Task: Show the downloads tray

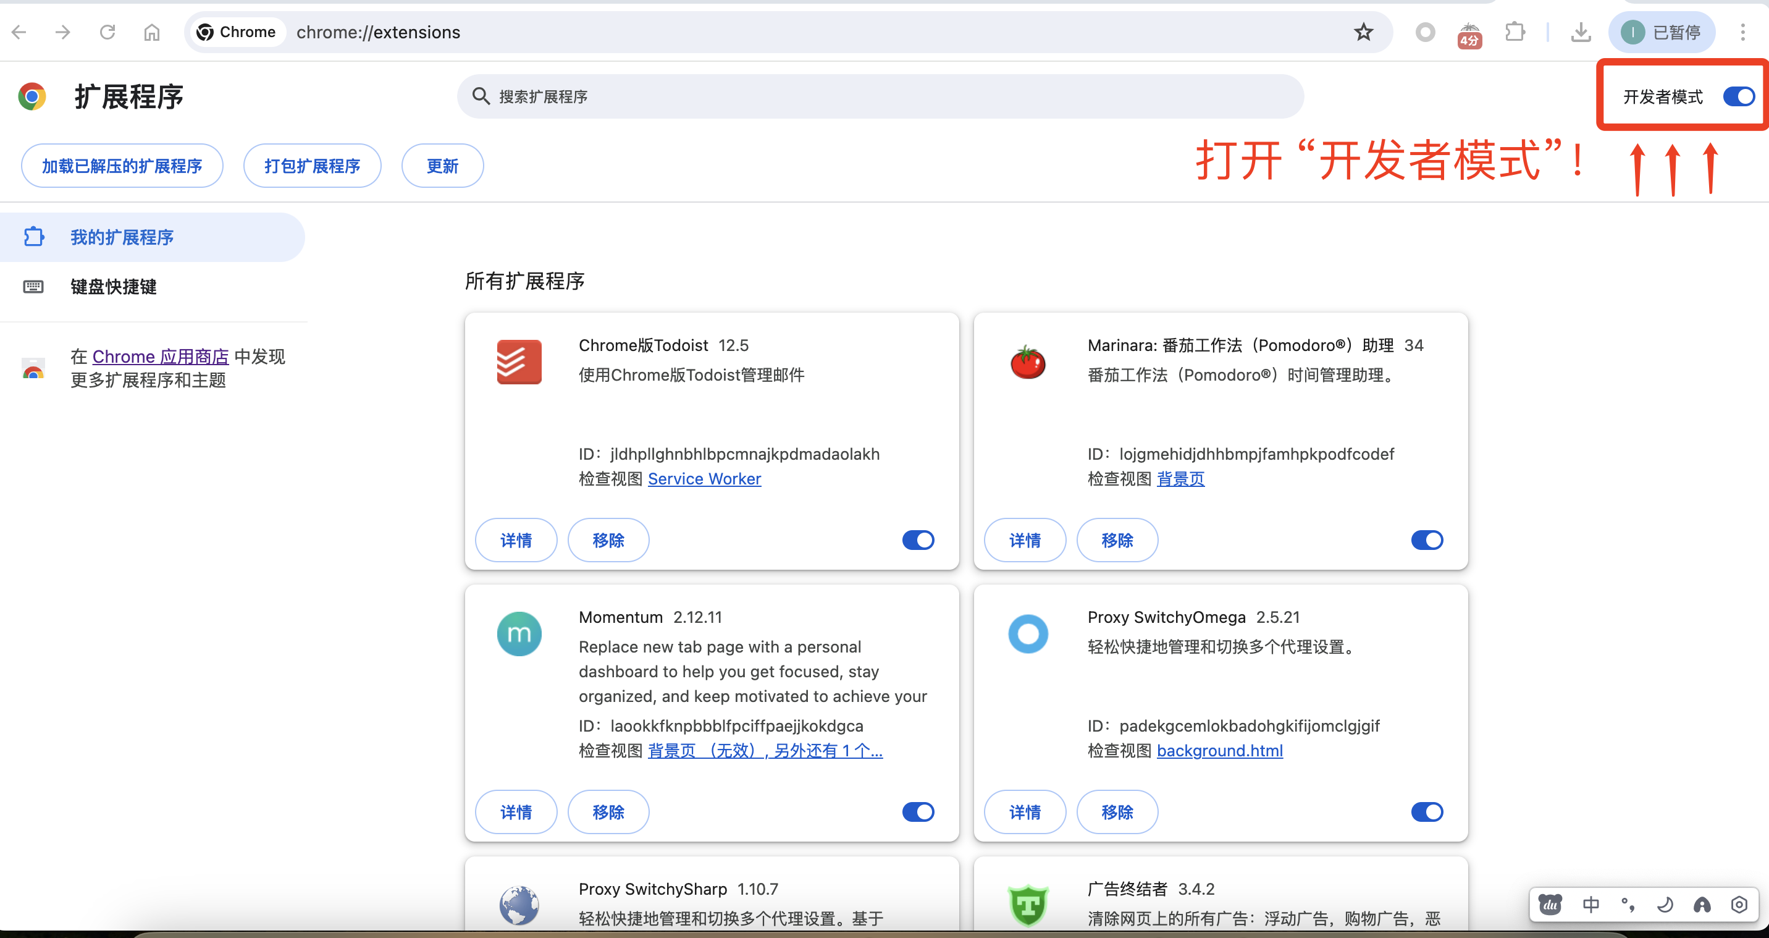Action: point(1581,32)
